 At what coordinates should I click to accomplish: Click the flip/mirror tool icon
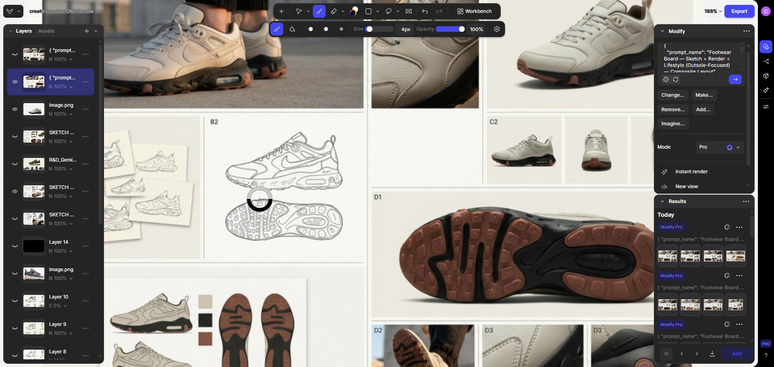click(x=409, y=11)
